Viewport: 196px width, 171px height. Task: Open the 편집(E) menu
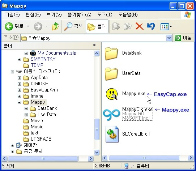pos(33,15)
